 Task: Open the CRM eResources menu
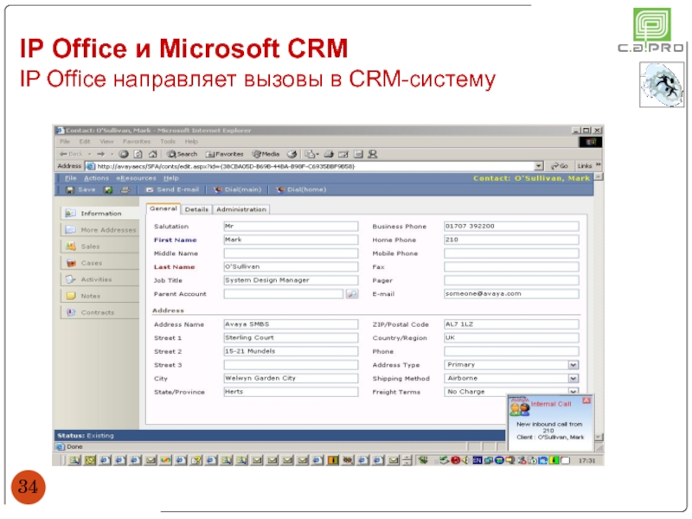[x=136, y=178]
